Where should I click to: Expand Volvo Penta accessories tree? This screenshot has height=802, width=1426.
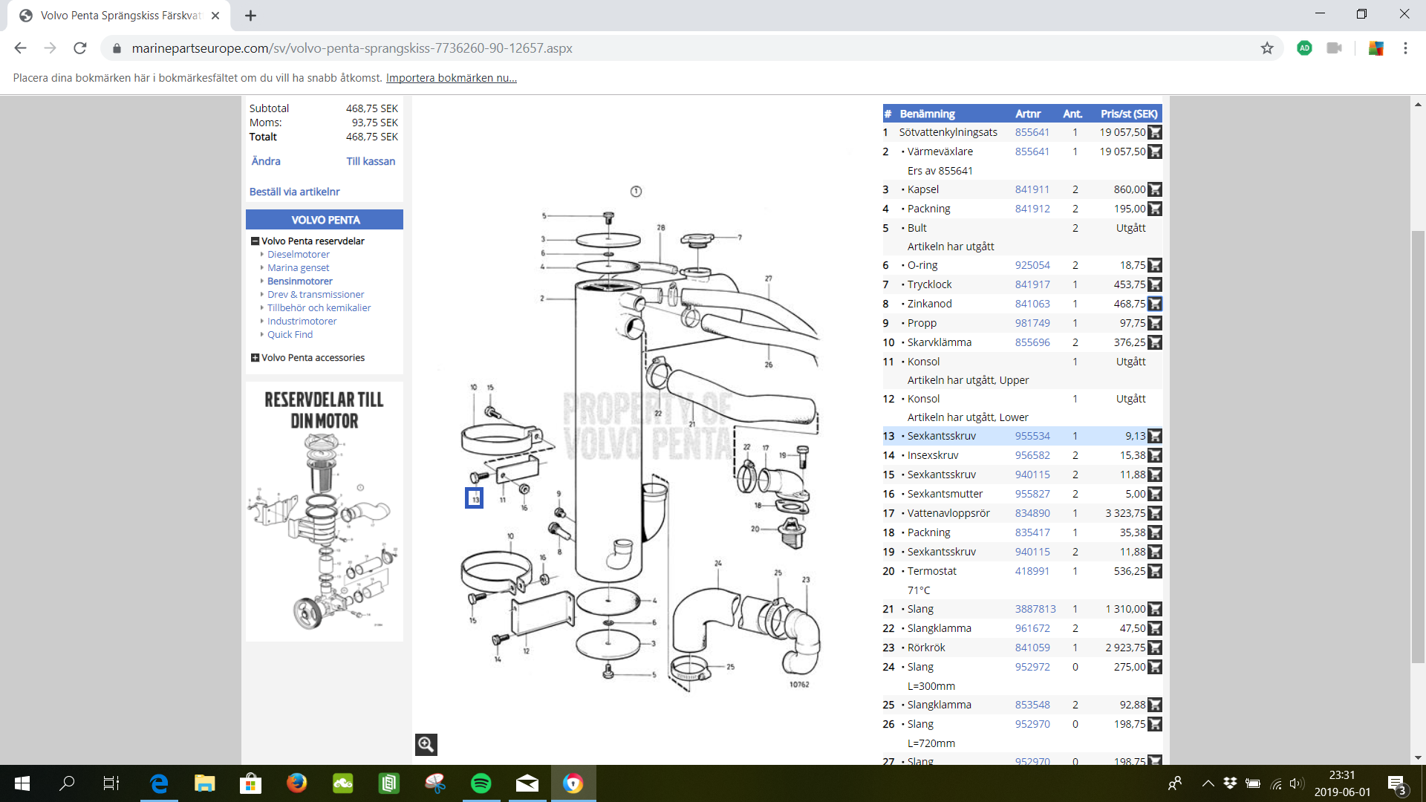(x=255, y=358)
